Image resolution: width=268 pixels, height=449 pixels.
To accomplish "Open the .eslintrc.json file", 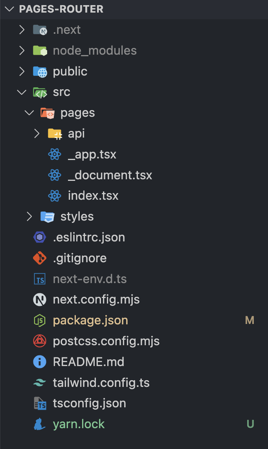I will click(89, 237).
